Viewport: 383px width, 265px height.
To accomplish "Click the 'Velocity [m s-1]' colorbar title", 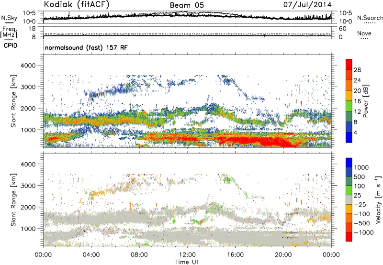I will (x=378, y=199).
